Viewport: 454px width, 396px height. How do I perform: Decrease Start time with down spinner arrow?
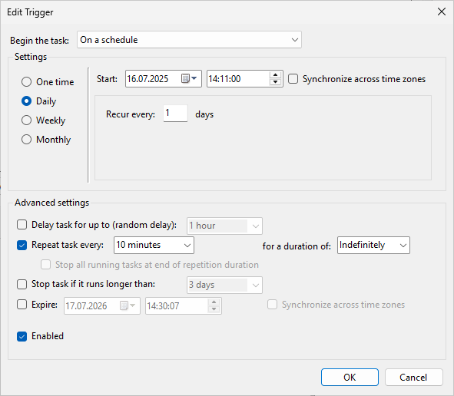coord(275,82)
